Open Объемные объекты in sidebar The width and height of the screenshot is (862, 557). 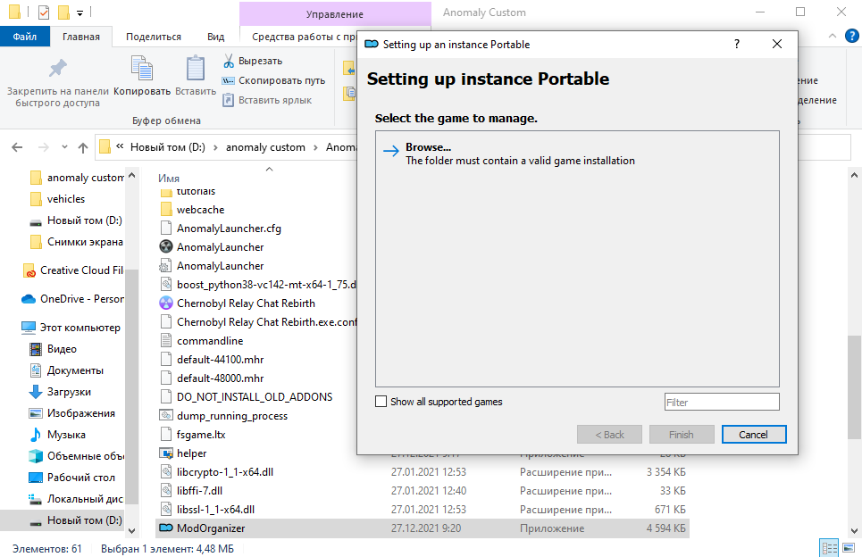coord(77,456)
